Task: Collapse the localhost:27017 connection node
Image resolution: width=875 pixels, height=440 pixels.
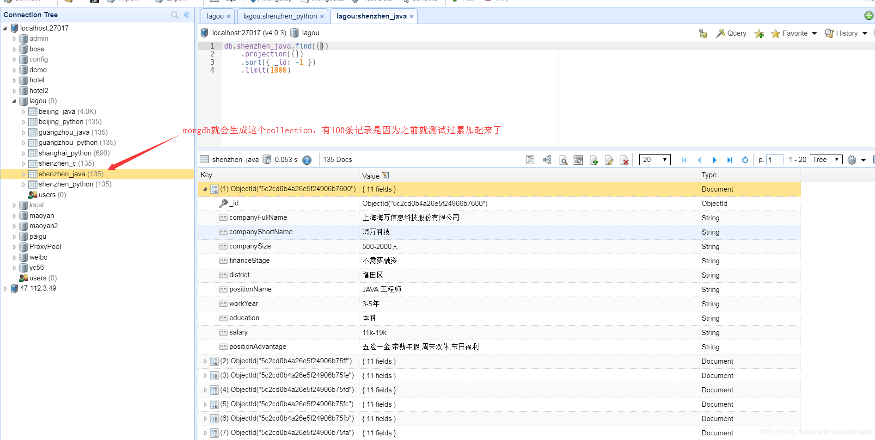Action: (x=5, y=28)
